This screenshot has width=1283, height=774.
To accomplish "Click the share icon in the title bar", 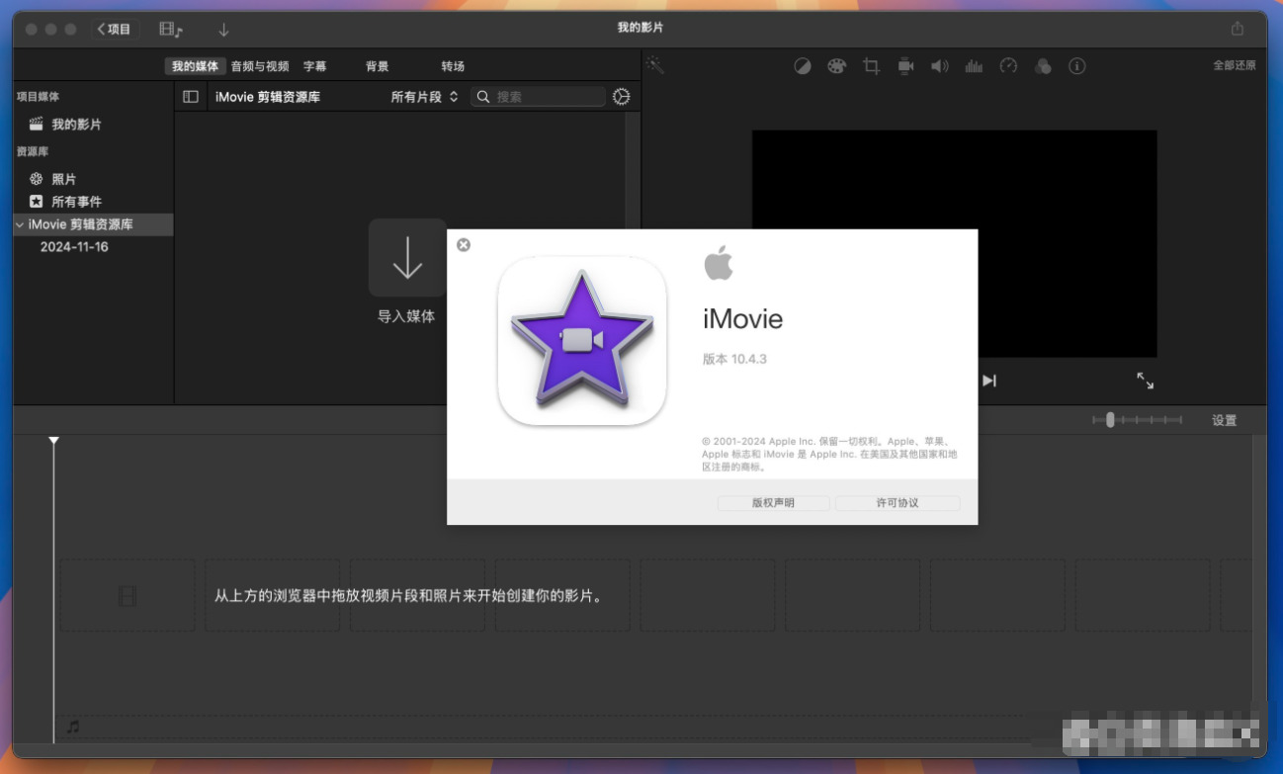I will [x=1238, y=29].
